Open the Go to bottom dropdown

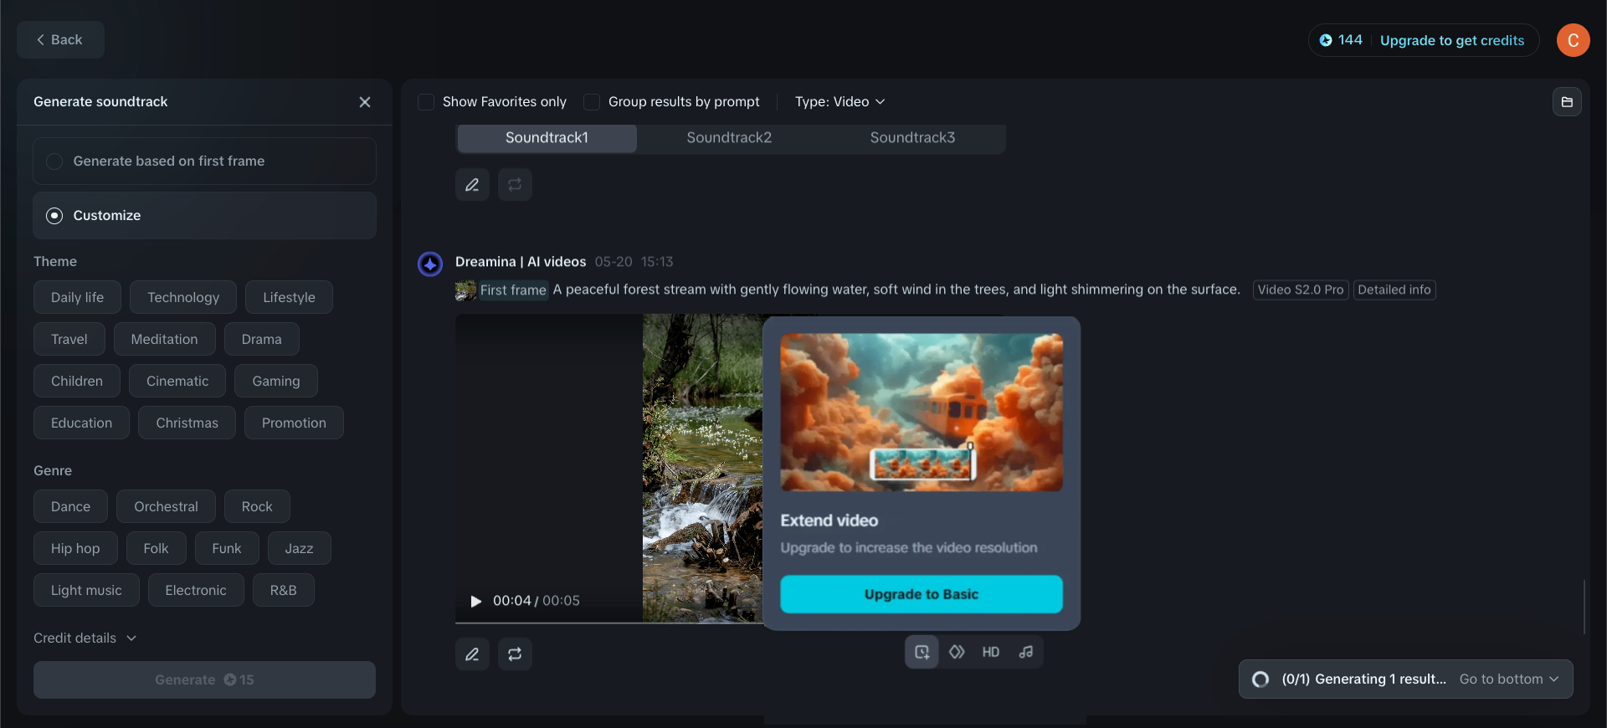coord(1509,679)
